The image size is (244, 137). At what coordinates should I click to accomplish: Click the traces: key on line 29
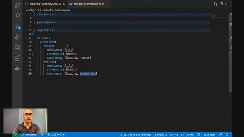tap(49, 46)
